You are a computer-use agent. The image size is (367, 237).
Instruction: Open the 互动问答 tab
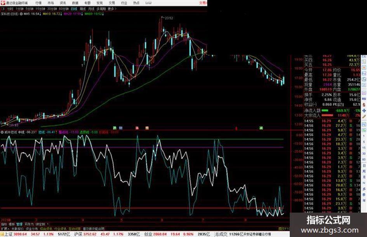[x=75, y=228]
